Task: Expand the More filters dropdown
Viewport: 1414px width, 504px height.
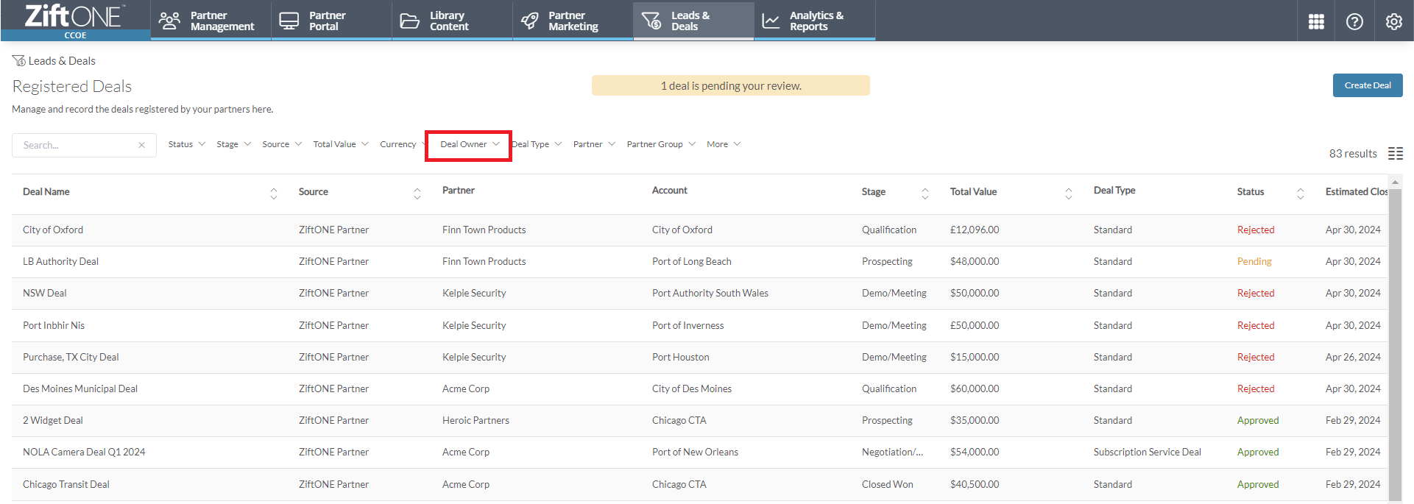Action: [x=724, y=144]
